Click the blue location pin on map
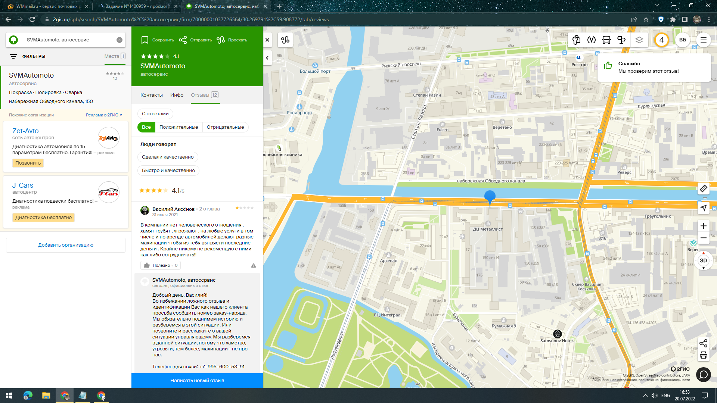 pyautogui.click(x=490, y=198)
